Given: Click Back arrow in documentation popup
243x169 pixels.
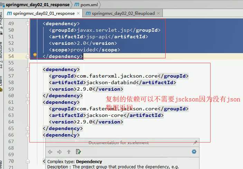Looking at the screenshot, I should pos(50,152).
